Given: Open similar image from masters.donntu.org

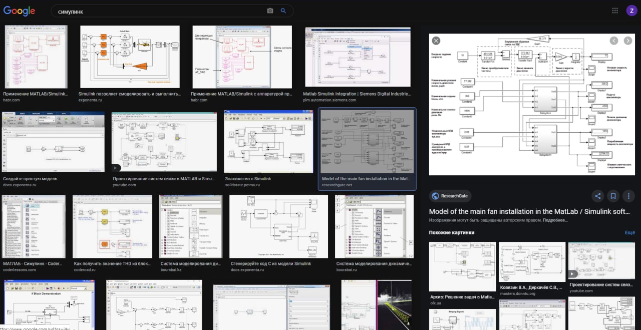Looking at the screenshot, I should (532, 262).
